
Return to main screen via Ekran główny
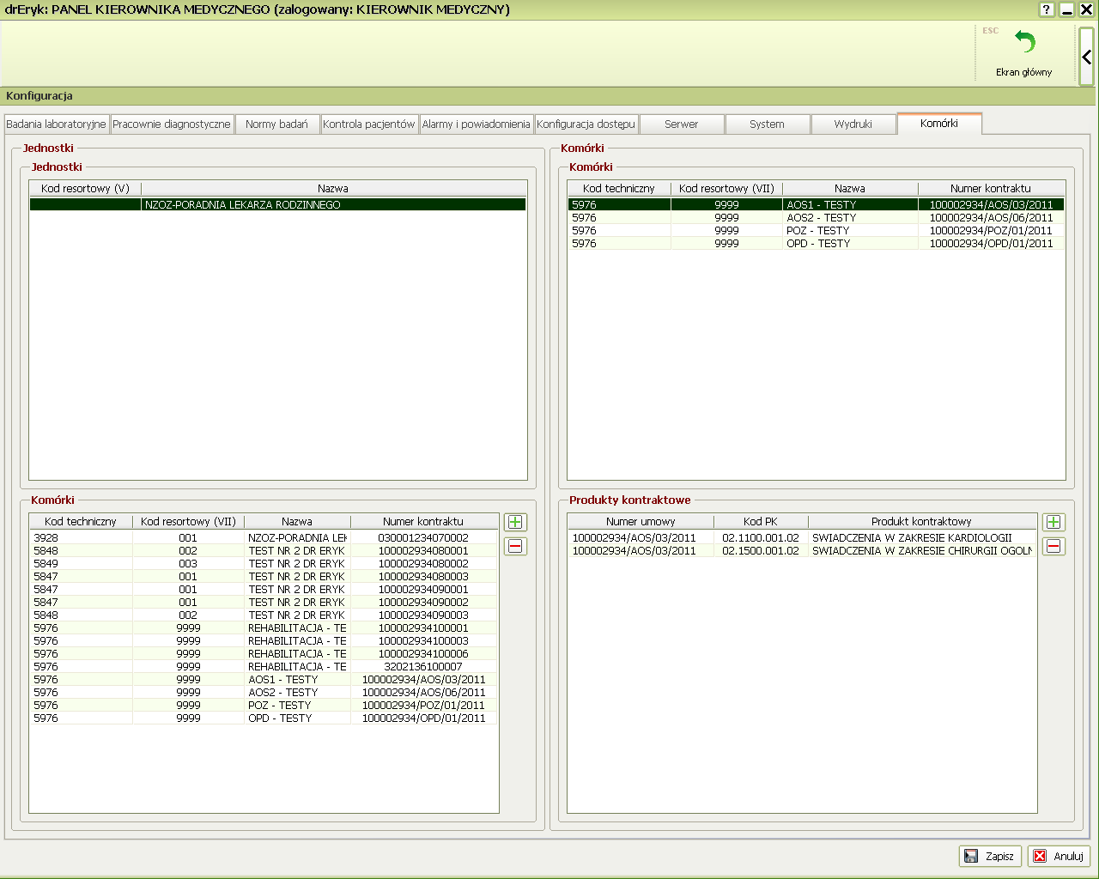[1023, 54]
